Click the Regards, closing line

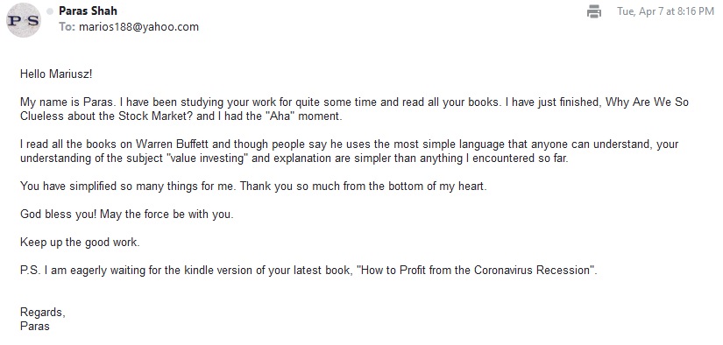coord(42,313)
